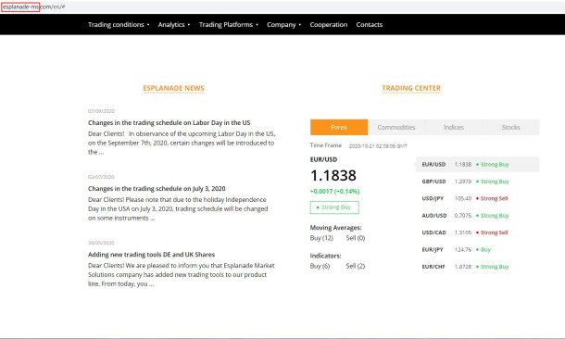
Task: Click the 1.1838 large EUR/USD price
Action: pos(333,175)
